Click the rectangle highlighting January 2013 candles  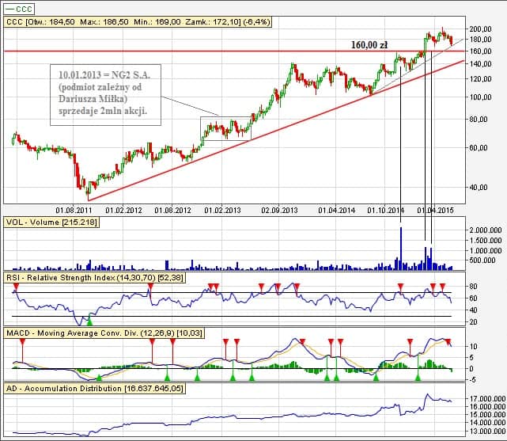pyautogui.click(x=225, y=128)
